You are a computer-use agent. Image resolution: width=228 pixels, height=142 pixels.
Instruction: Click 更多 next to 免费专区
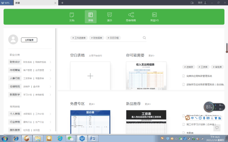pyautogui.click(x=92, y=104)
